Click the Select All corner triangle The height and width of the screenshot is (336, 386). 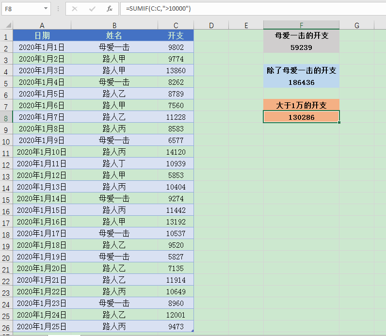coord(8,25)
